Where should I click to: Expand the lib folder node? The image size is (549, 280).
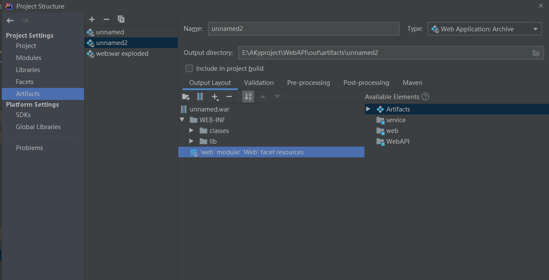click(x=191, y=142)
